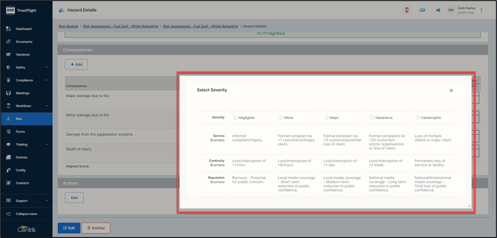Expand the Training menu chevron
This screenshot has height=238, width=497.
[46, 144]
